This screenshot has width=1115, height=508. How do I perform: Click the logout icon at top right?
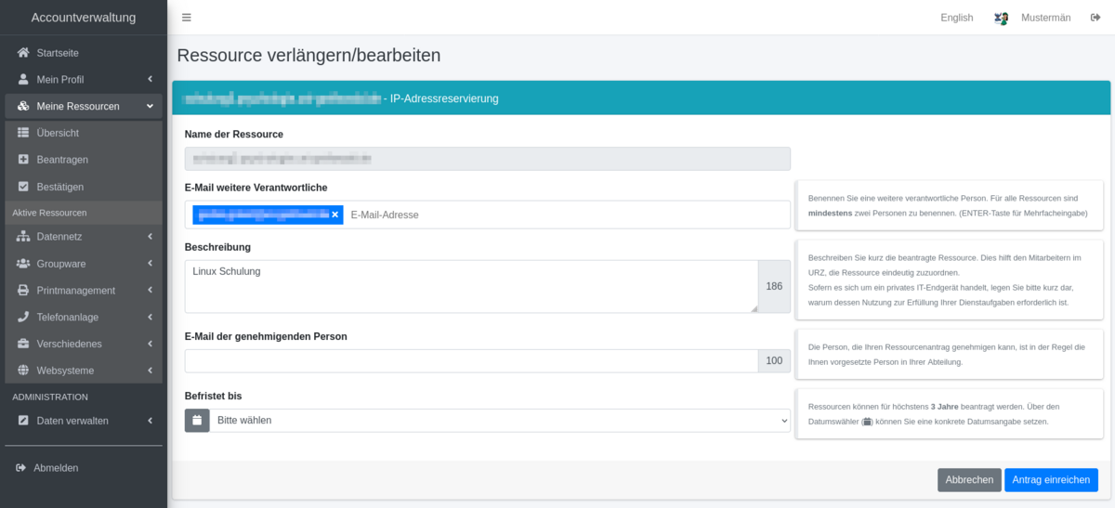coord(1095,18)
